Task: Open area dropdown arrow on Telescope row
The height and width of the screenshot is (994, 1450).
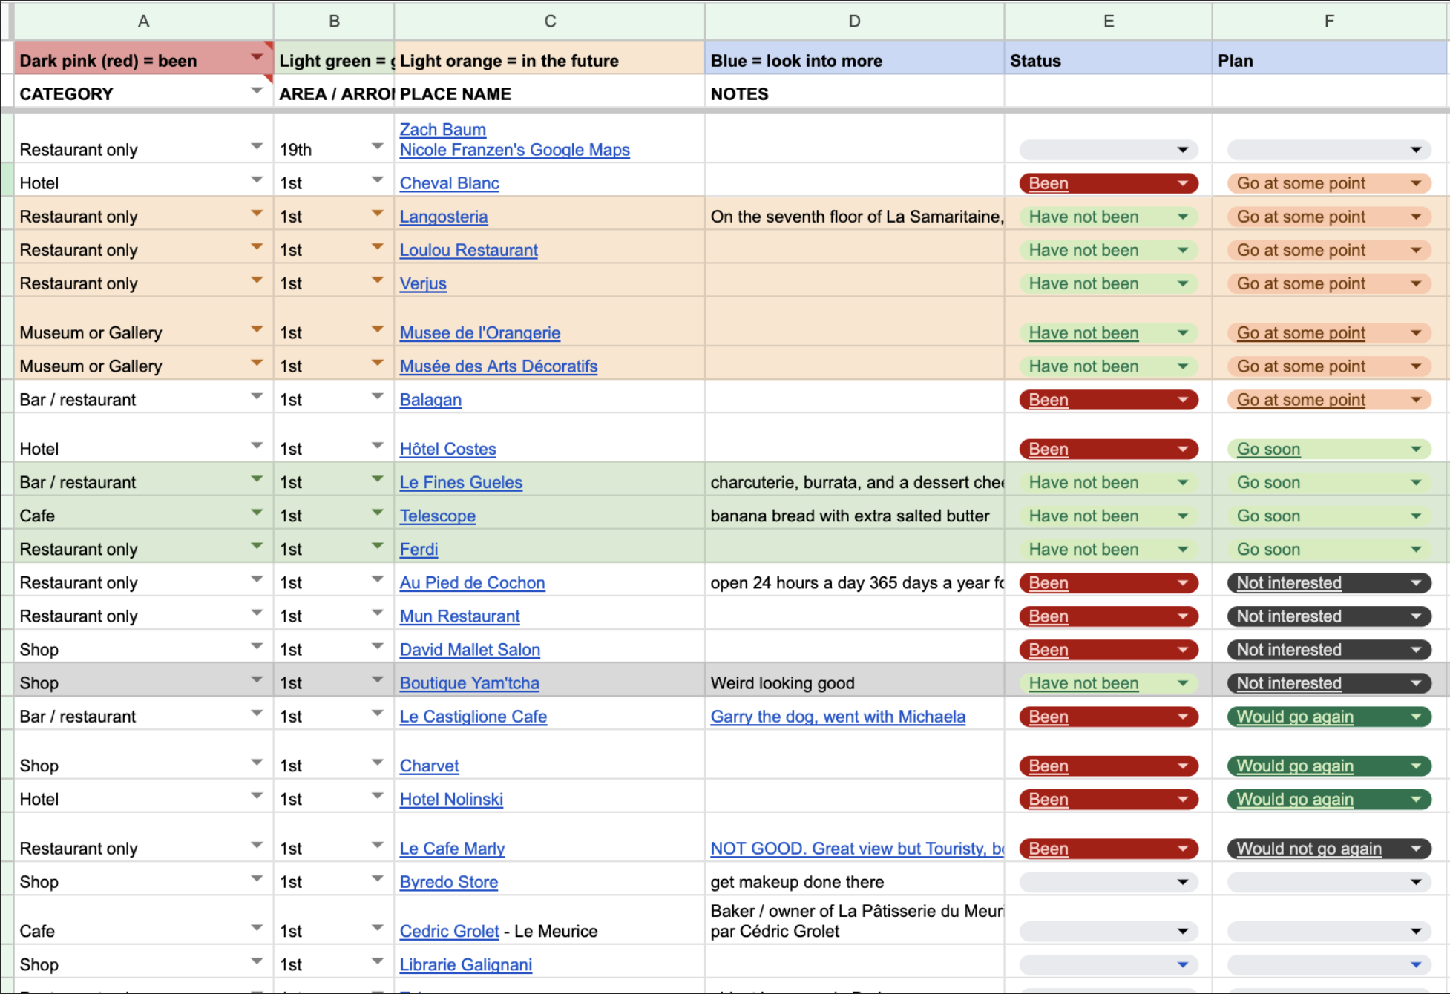Action: 377,513
